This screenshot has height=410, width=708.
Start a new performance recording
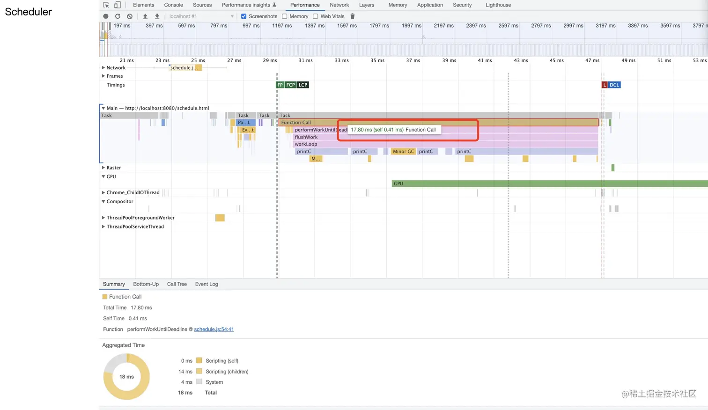point(105,16)
